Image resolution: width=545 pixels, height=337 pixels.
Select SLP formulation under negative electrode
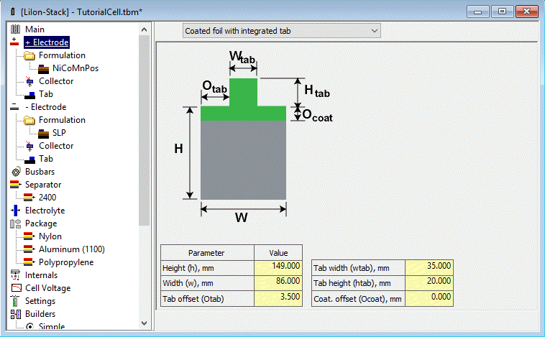59,133
